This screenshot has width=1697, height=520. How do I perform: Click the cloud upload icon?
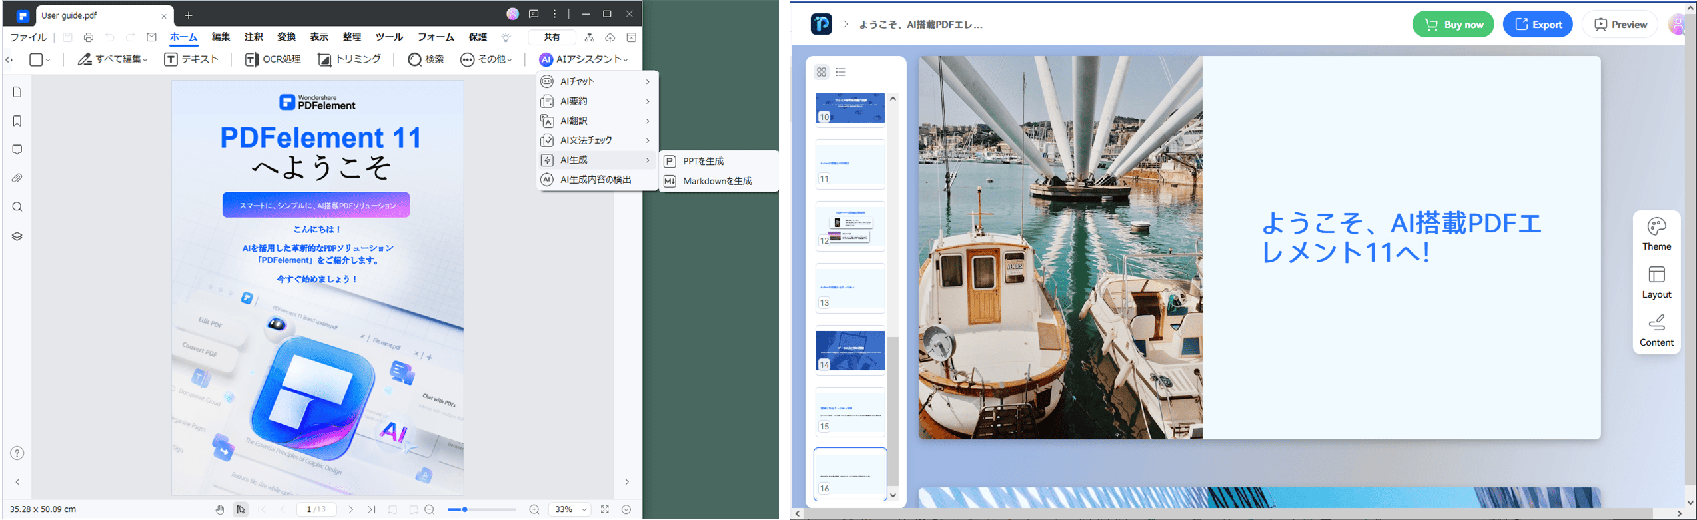point(610,37)
